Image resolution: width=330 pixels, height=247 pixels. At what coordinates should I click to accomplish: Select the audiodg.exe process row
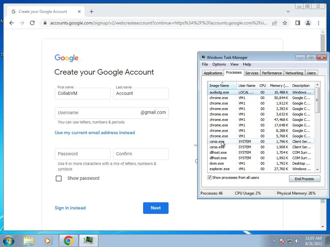261,92
